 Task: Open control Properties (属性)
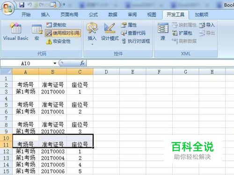tap(129, 25)
